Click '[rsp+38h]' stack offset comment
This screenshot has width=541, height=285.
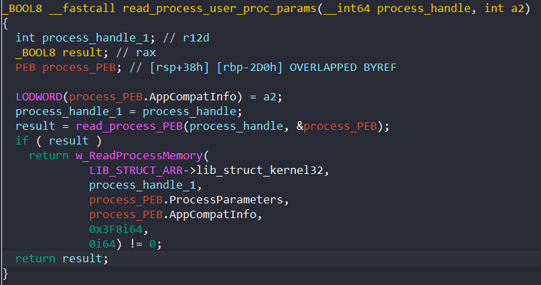179,68
